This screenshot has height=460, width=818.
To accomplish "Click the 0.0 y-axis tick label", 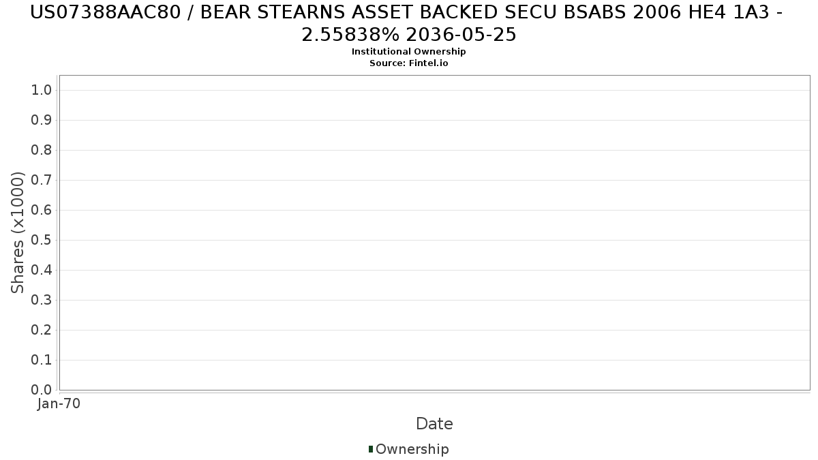I will click(x=42, y=390).
